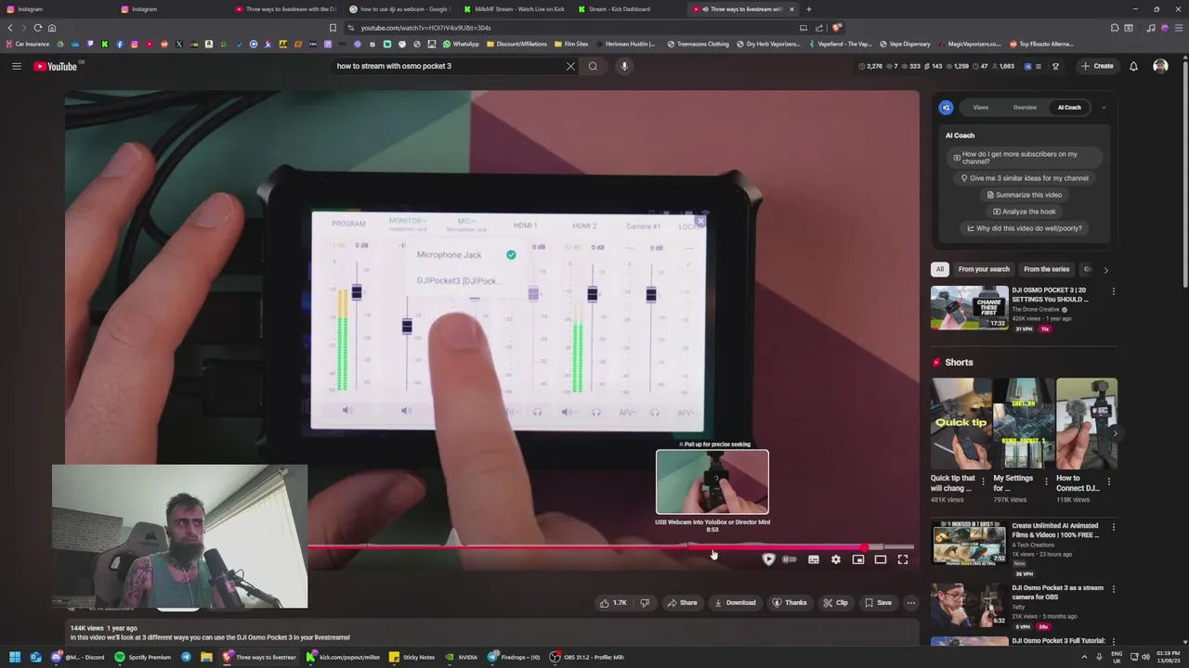
Task: Click 'Why did this video do well/poorly?' prompt
Action: (1025, 228)
